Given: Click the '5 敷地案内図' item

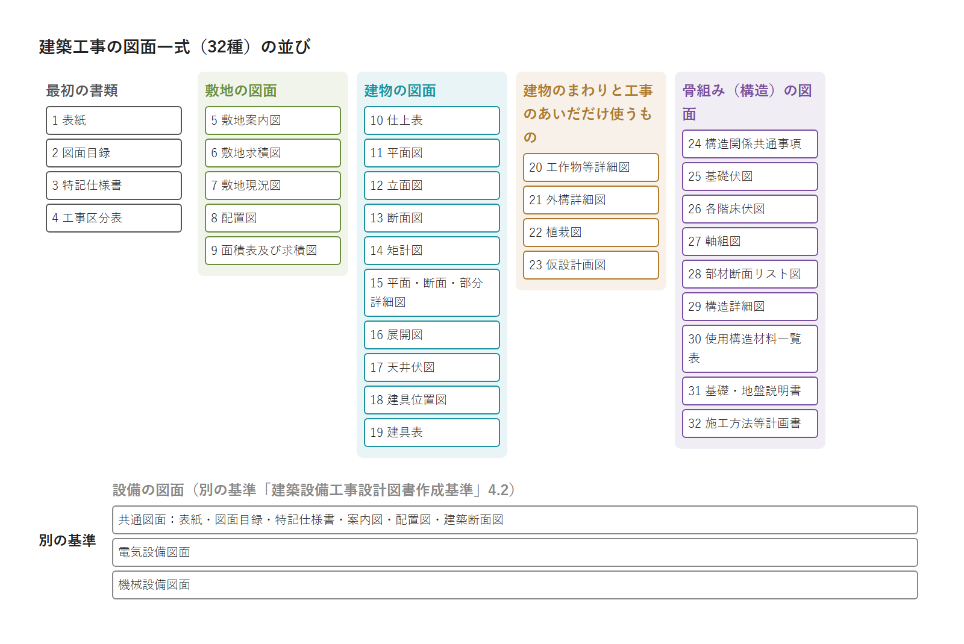Looking at the screenshot, I should (273, 120).
